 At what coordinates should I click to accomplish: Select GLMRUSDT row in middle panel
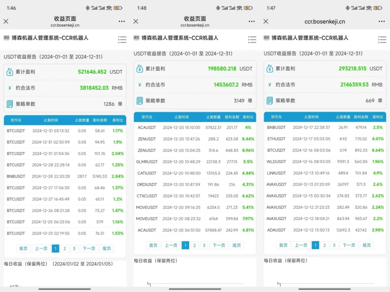pos(195,162)
